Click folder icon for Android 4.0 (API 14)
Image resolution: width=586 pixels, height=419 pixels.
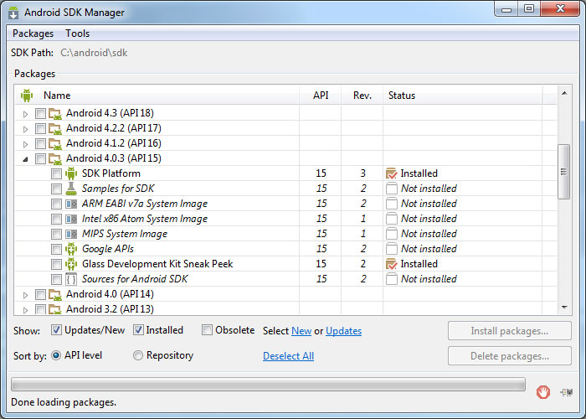(55, 294)
